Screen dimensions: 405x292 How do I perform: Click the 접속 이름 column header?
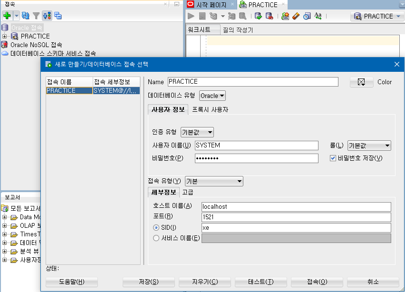point(69,82)
